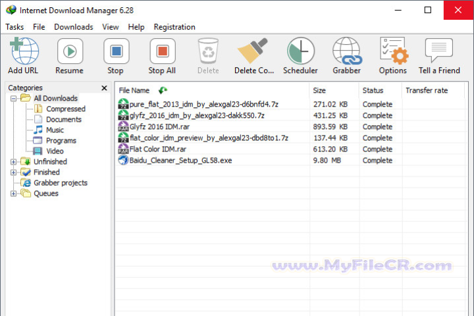Open the Downloads menu
Viewport: 474px width, 316px height.
tap(74, 27)
